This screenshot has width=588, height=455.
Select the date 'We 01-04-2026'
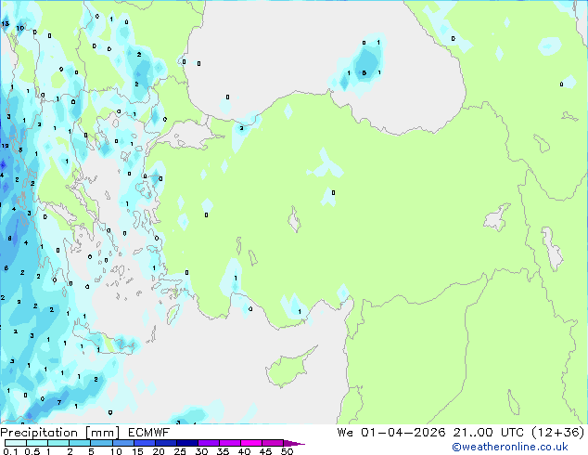(391, 433)
